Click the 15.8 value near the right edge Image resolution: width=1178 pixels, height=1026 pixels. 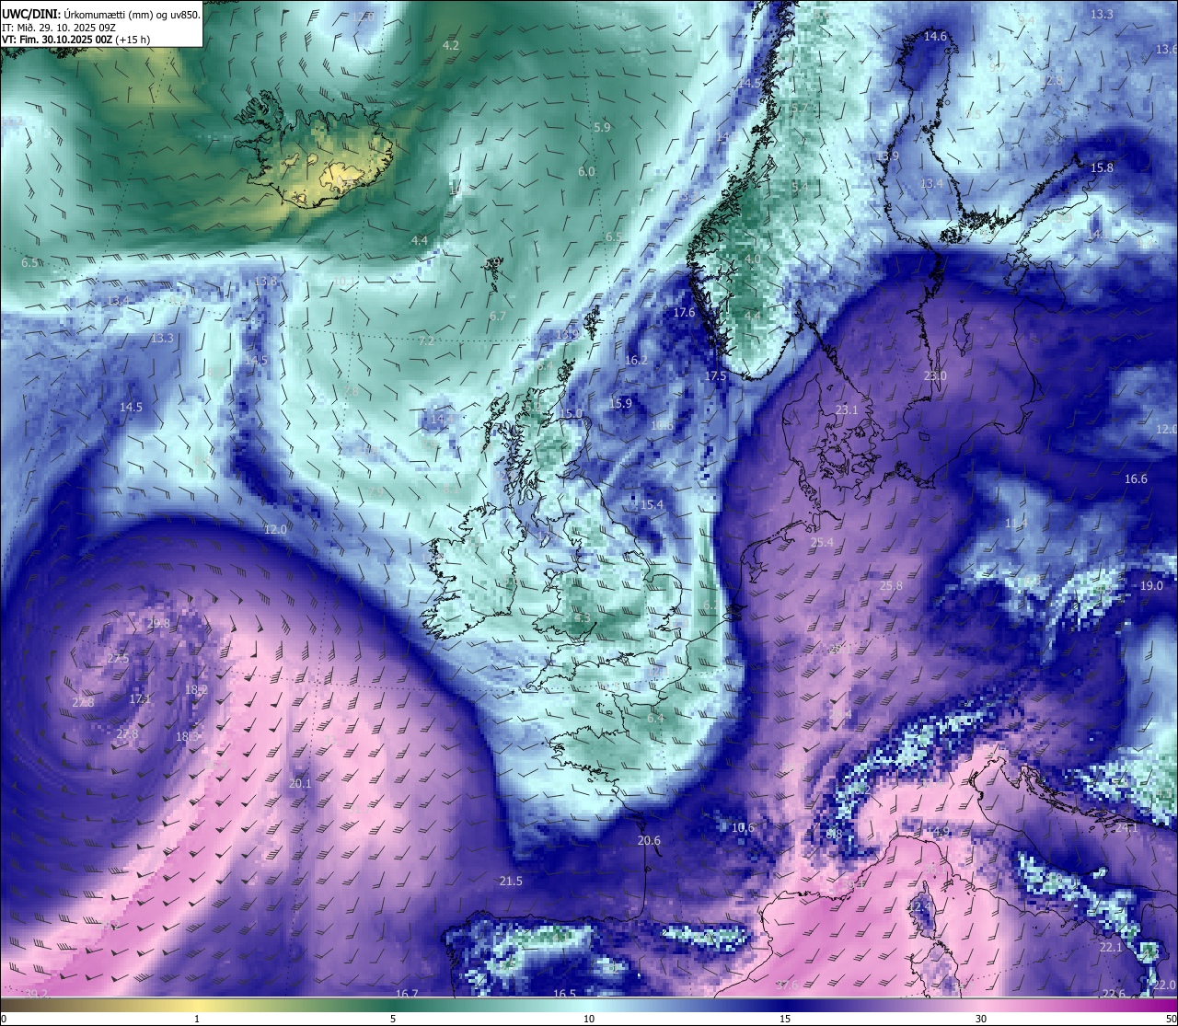coord(1102,167)
